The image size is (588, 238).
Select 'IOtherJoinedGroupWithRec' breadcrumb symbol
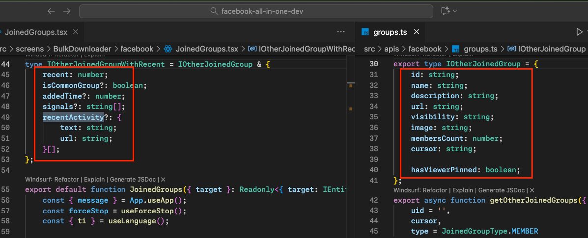click(x=307, y=49)
